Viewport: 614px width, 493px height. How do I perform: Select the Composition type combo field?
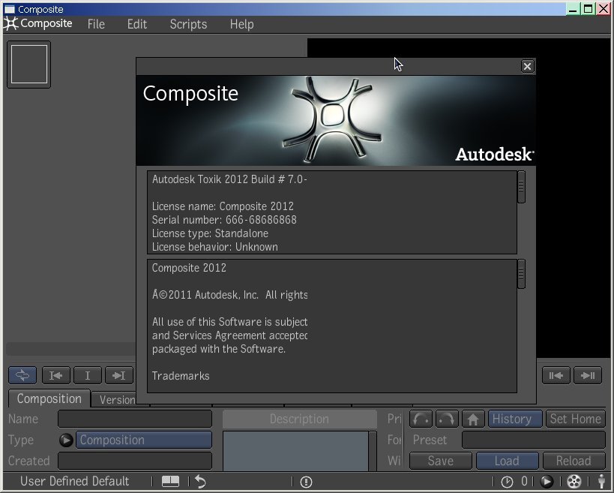coord(144,440)
